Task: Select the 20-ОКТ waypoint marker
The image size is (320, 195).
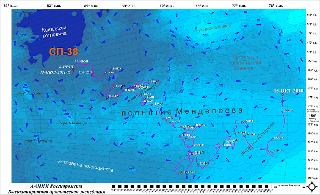Action: tap(282, 111)
